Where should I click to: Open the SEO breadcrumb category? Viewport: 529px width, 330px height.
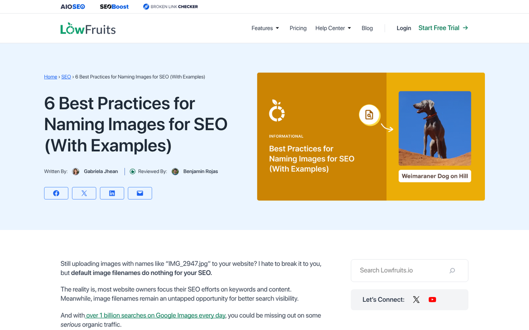66,77
